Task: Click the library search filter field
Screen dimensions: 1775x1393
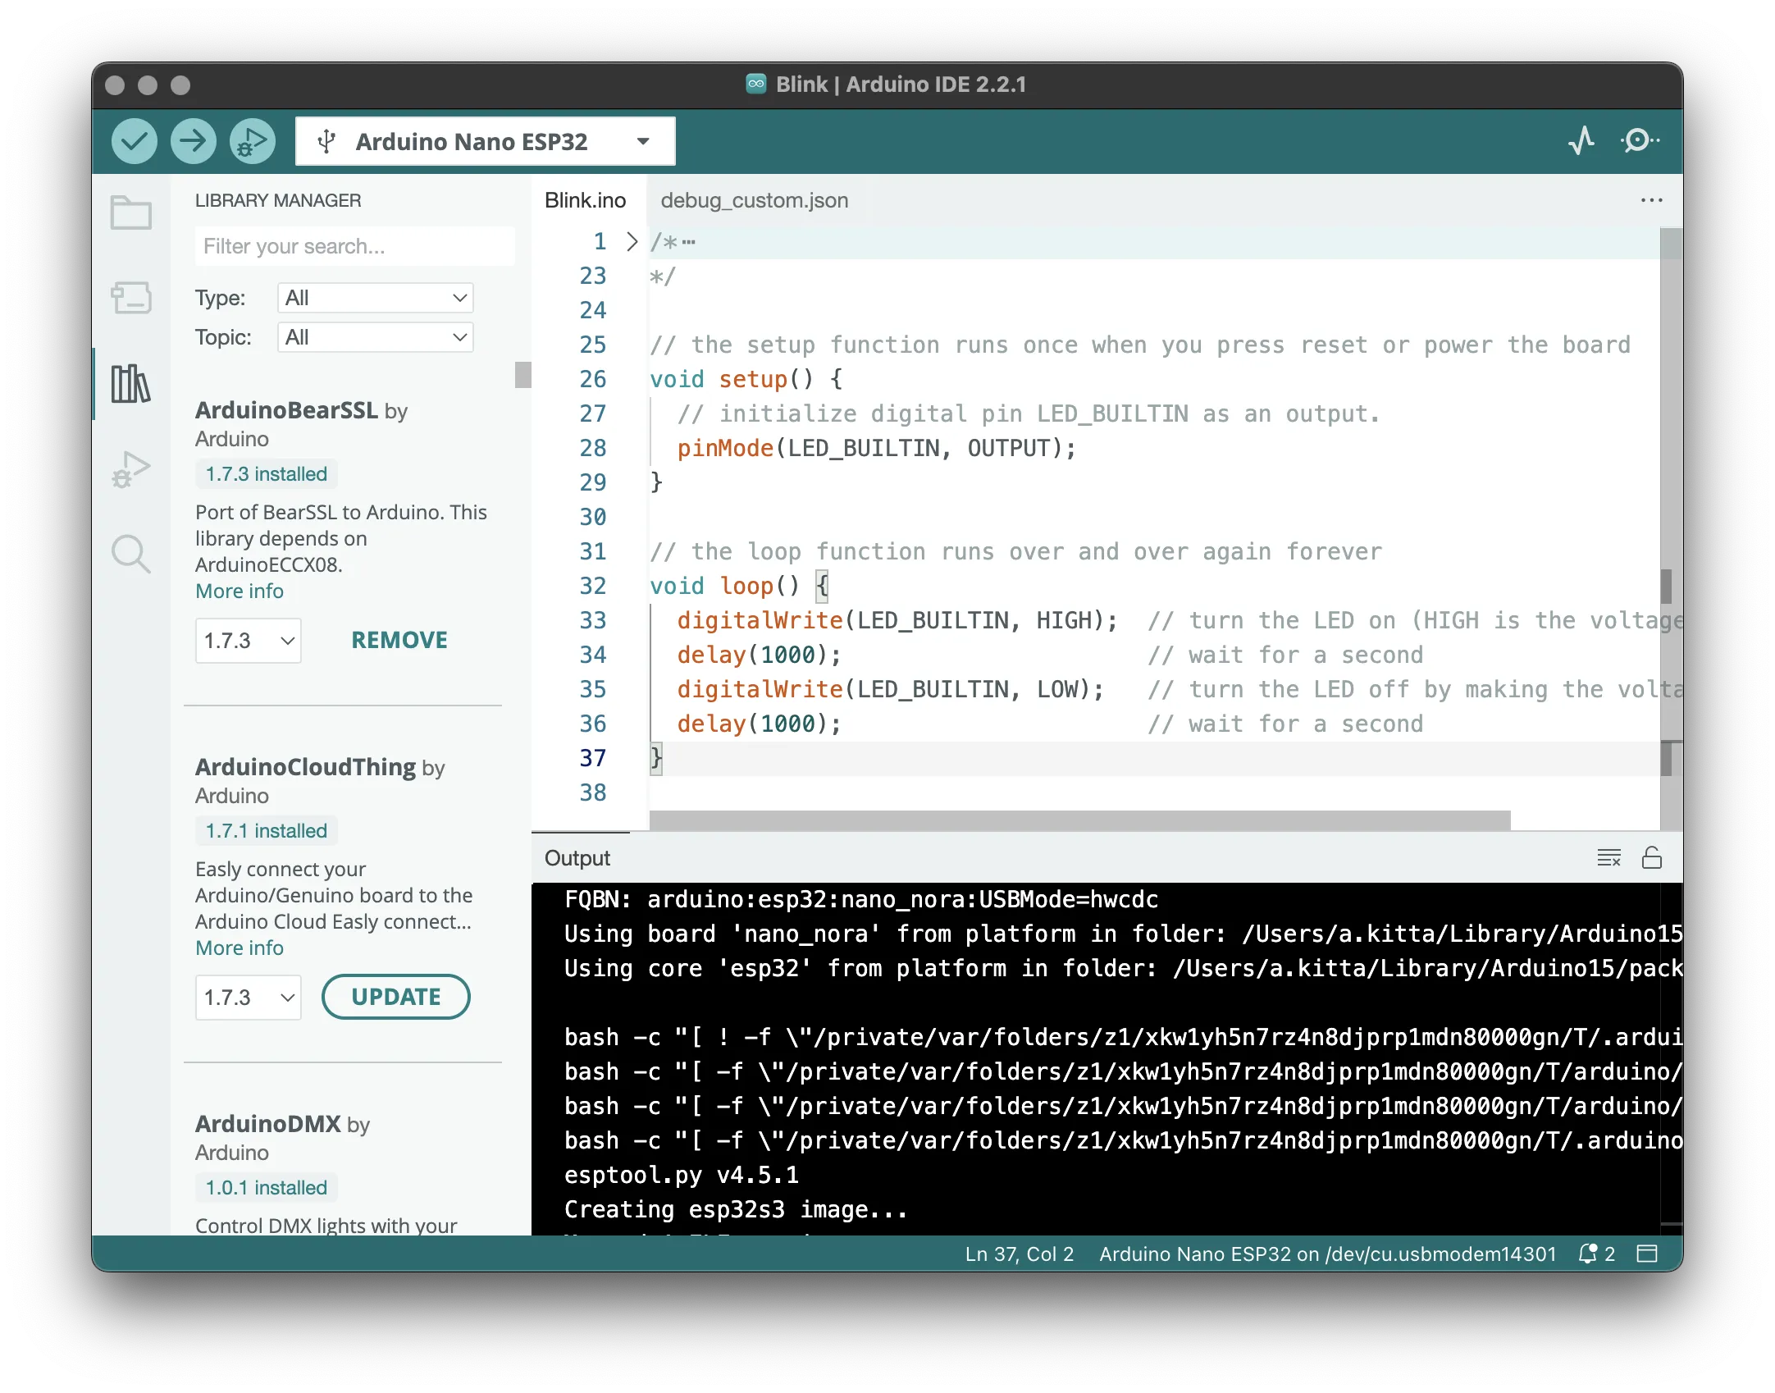Action: pos(354,246)
